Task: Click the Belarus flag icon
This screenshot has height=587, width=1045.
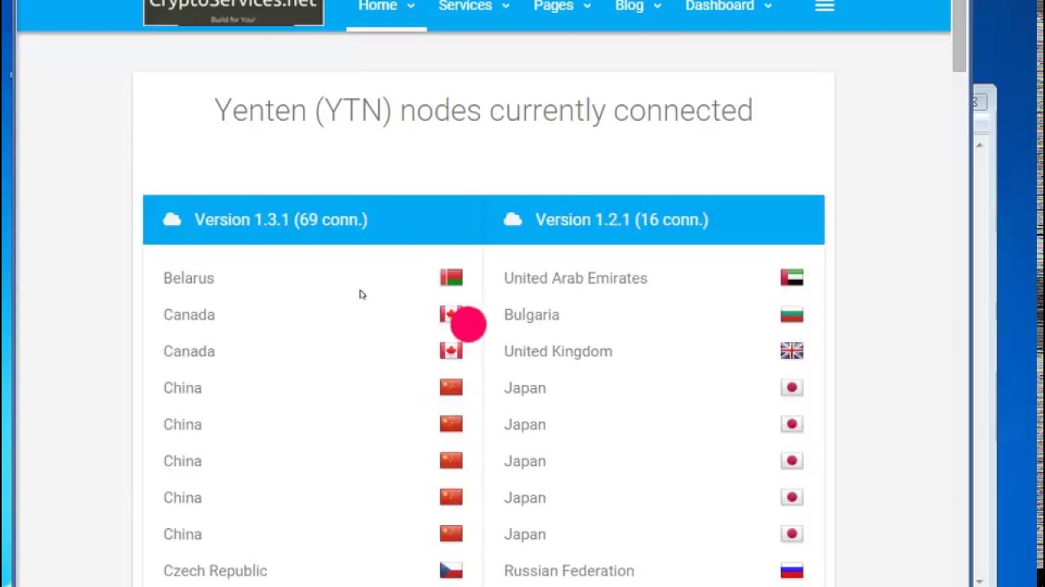Action: [x=451, y=278]
